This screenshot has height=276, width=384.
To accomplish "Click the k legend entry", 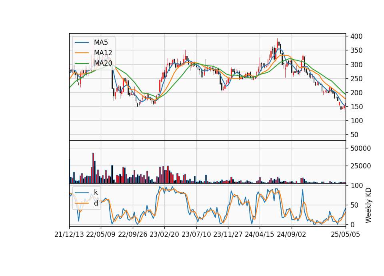I will (x=96, y=192).
